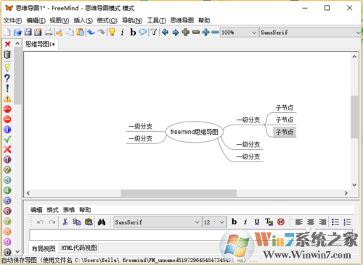This screenshot has width=363, height=265.
Task: Open the 视图(V) menu
Action: (x=60, y=20)
